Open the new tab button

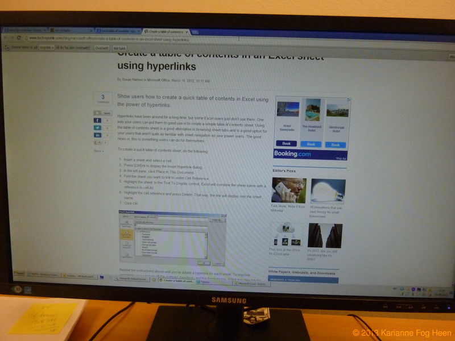click(x=195, y=32)
